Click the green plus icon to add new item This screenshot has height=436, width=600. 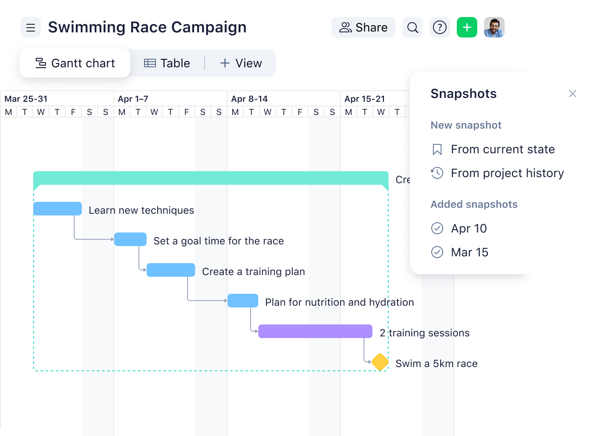point(467,27)
